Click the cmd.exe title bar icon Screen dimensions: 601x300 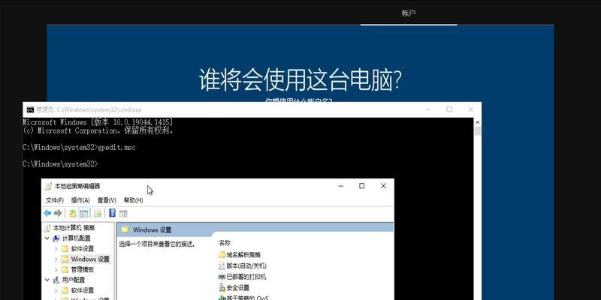click(30, 109)
